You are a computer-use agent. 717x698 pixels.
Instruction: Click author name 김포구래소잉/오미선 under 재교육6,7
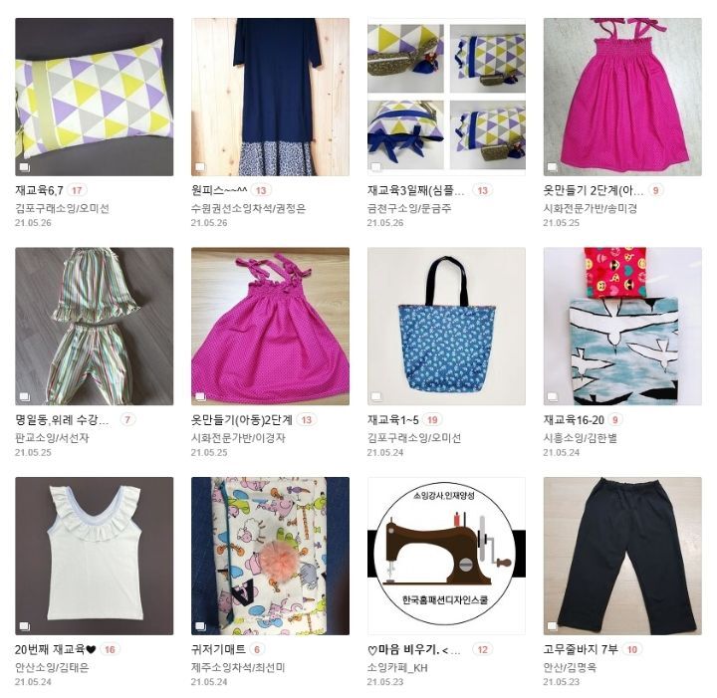(62, 209)
